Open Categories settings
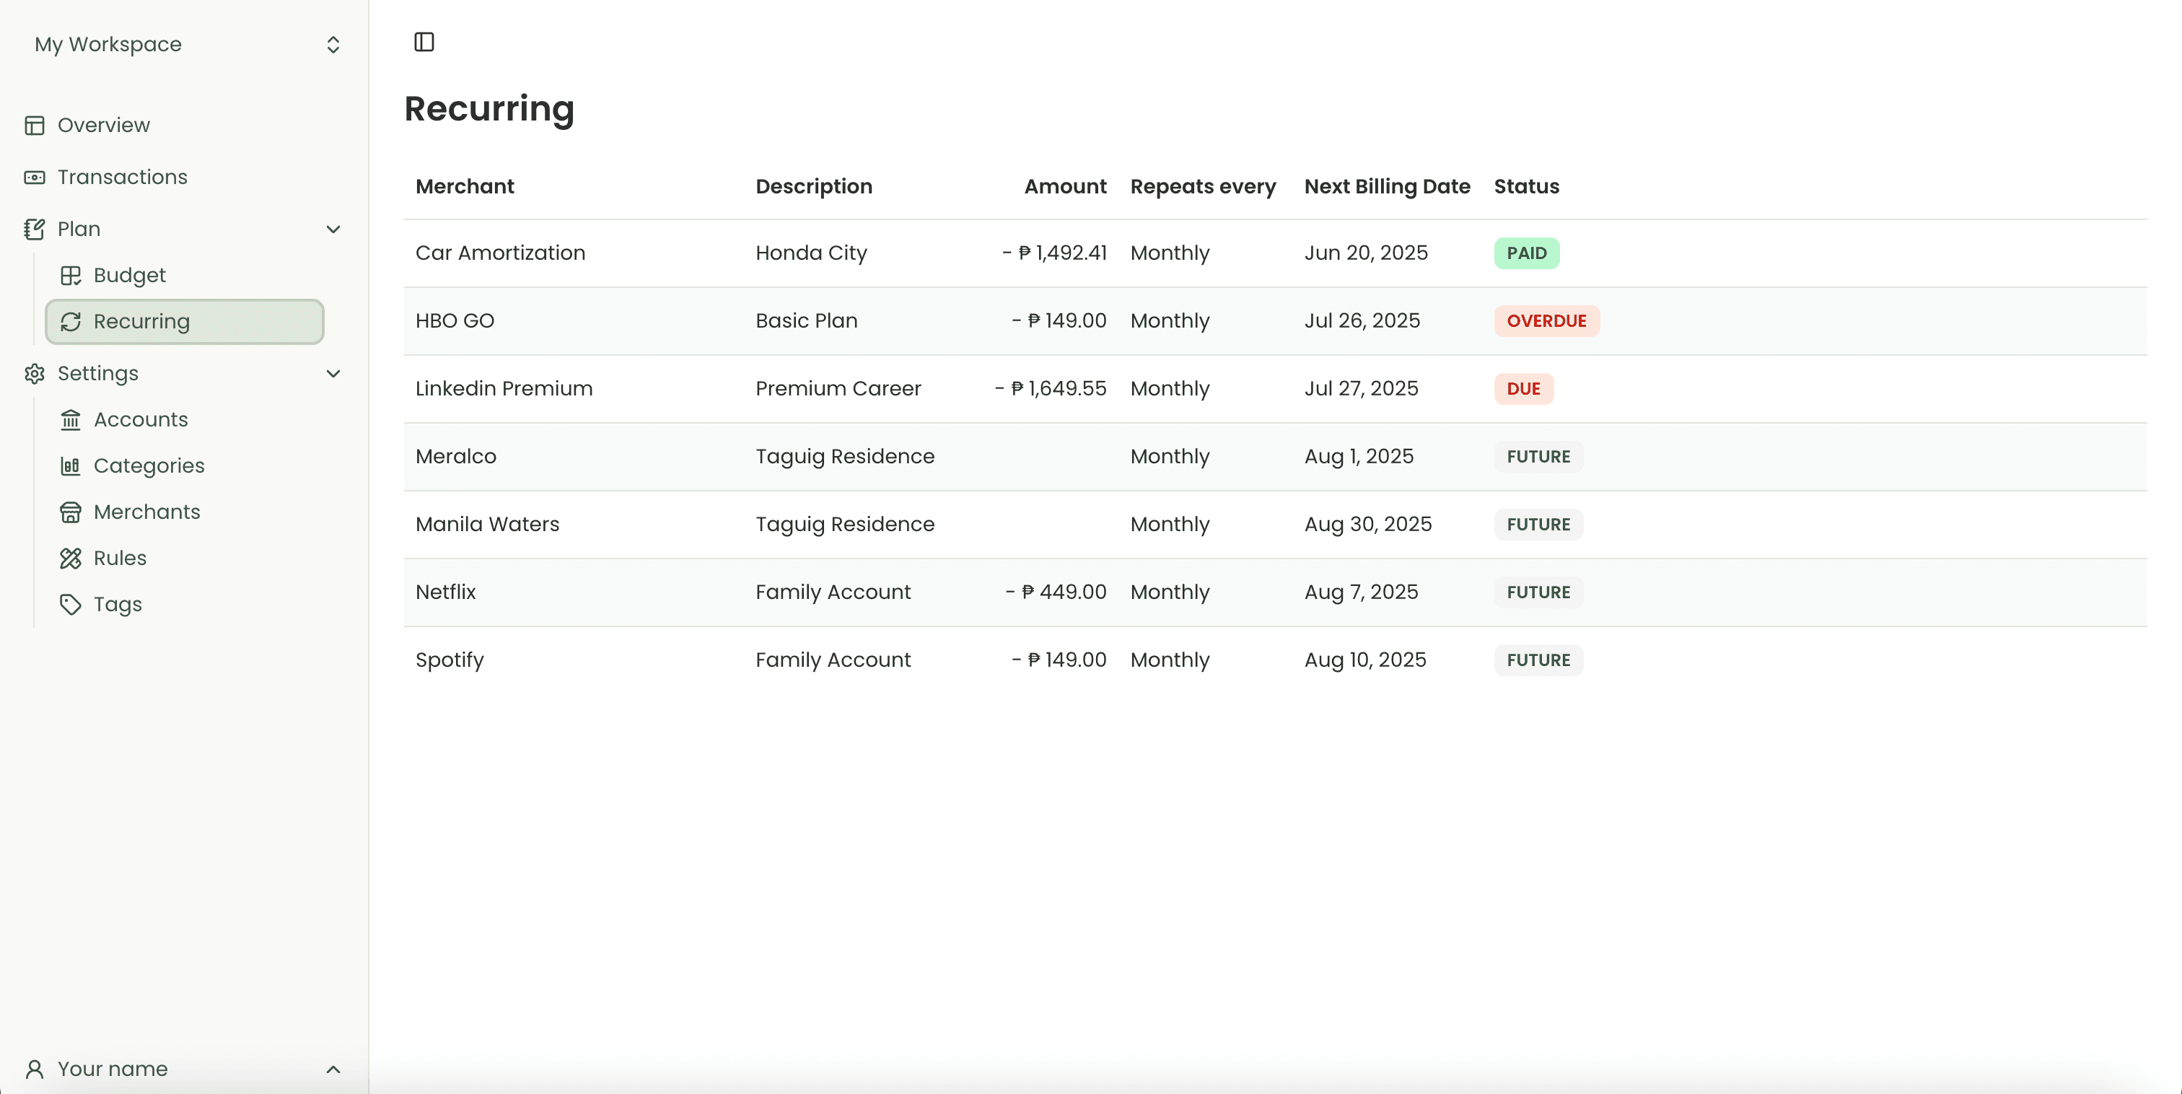The width and height of the screenshot is (2182, 1094). point(149,466)
